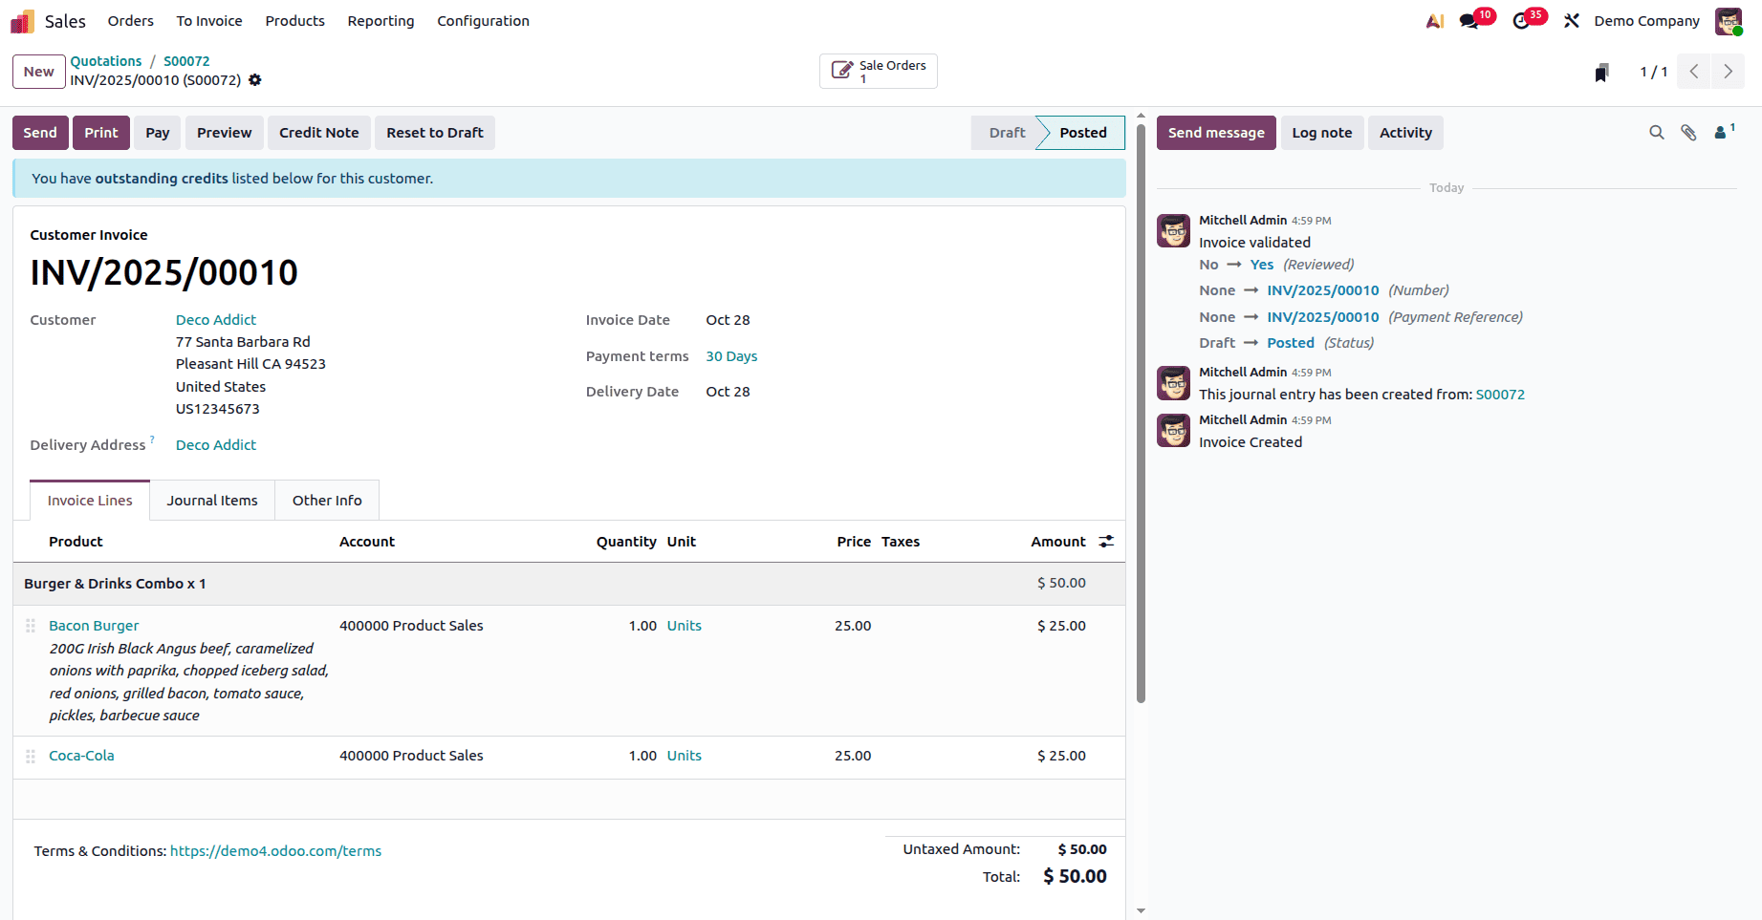Navigate to sale order S00072 via breadcrumb
The height and width of the screenshot is (920, 1762).
(x=186, y=60)
